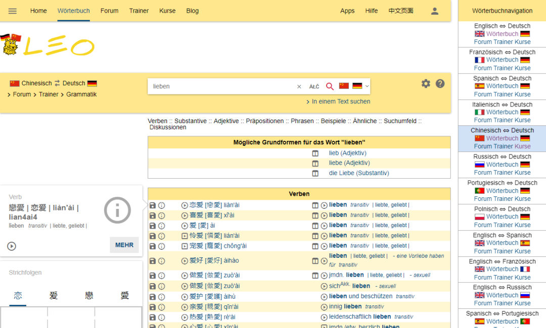The height and width of the screenshot is (328, 546).
Task: Open Hilfe link in header
Action: pyautogui.click(x=372, y=11)
